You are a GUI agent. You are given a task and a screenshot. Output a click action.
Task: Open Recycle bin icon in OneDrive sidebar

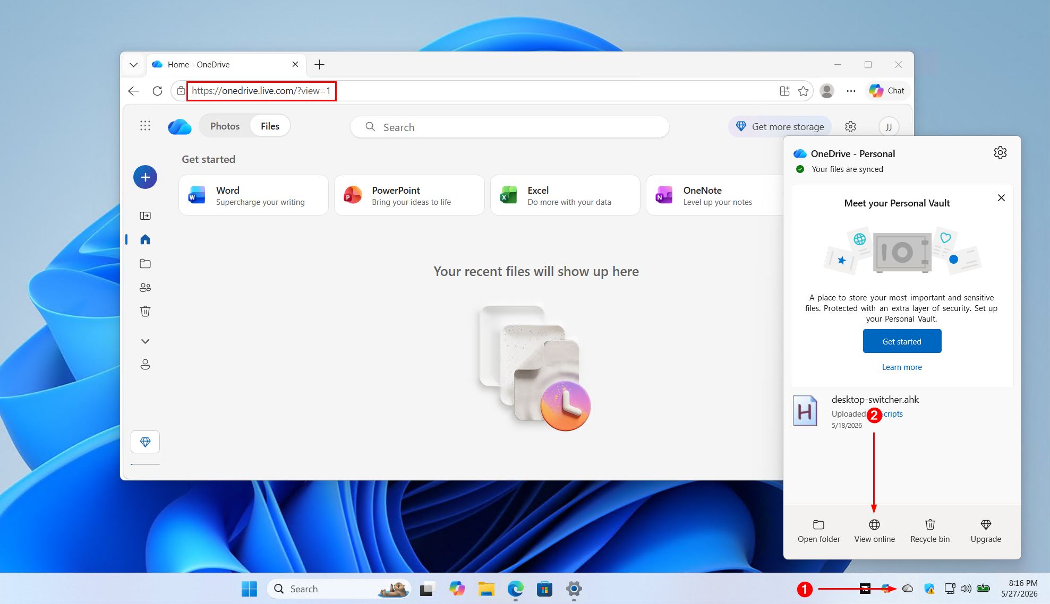145,311
